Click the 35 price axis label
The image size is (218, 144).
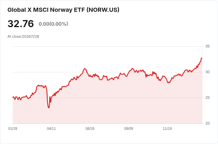[207, 46]
